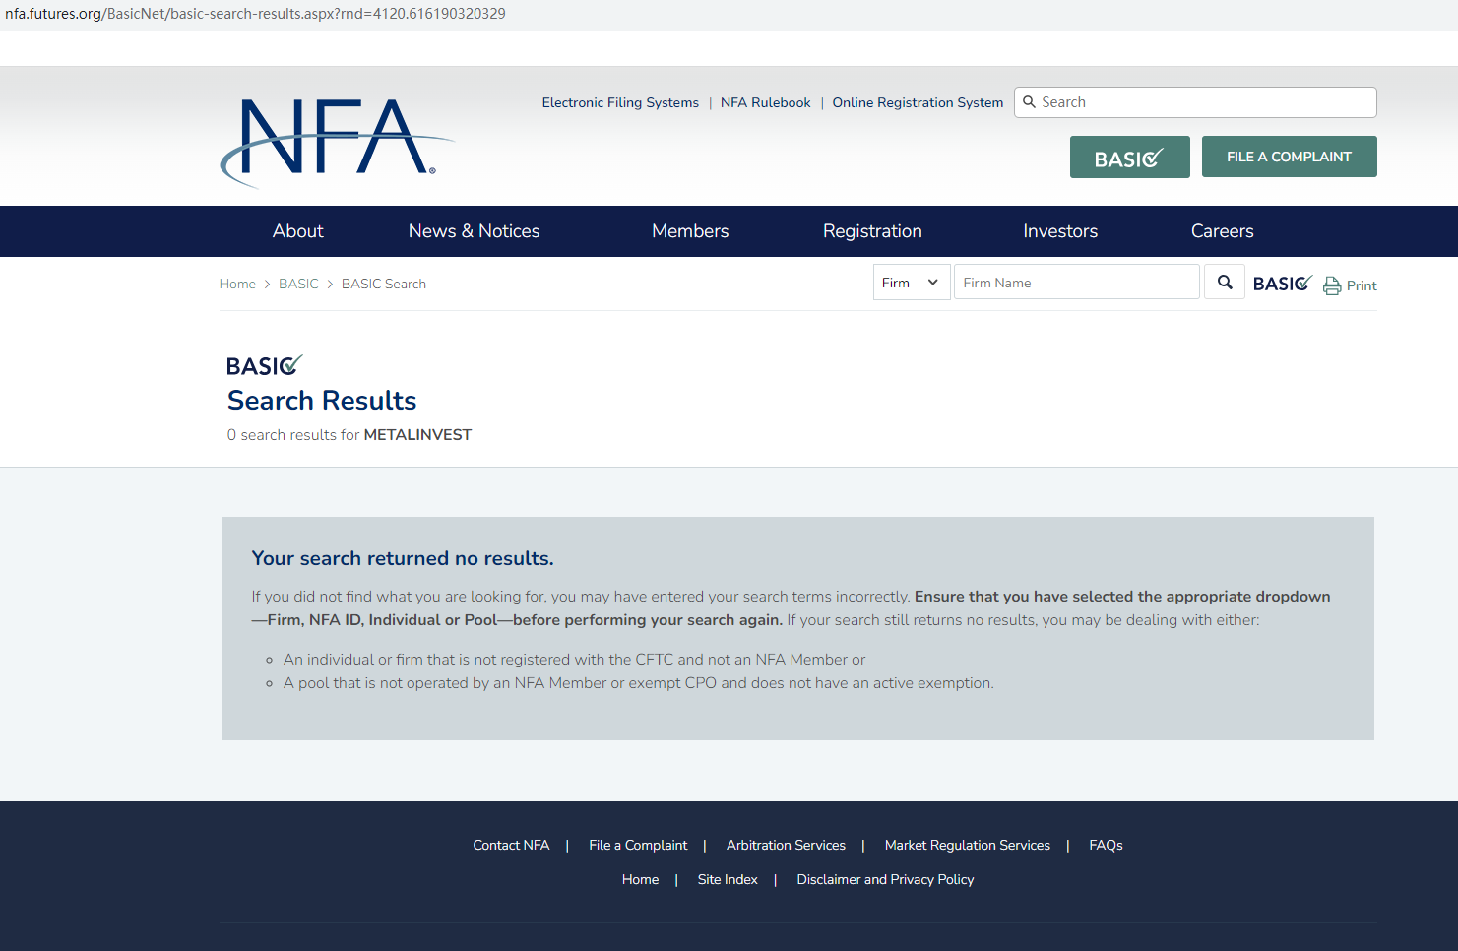
Task: Click the File a Complaint button
Action: pos(1290,157)
